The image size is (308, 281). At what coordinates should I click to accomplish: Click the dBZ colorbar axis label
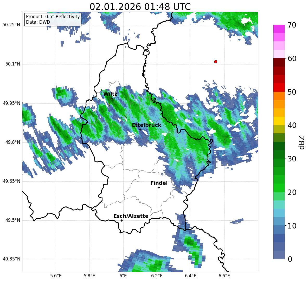click(x=302, y=142)
